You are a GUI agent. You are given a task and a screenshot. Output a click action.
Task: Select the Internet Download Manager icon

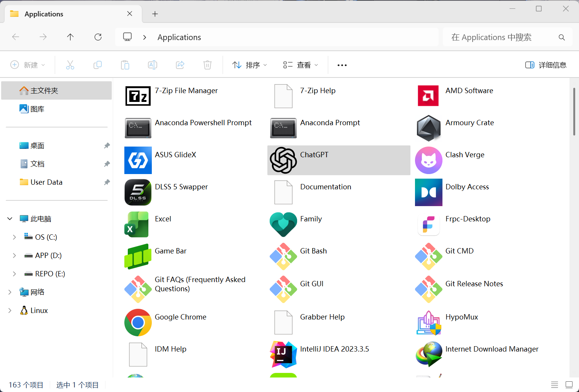(429, 355)
